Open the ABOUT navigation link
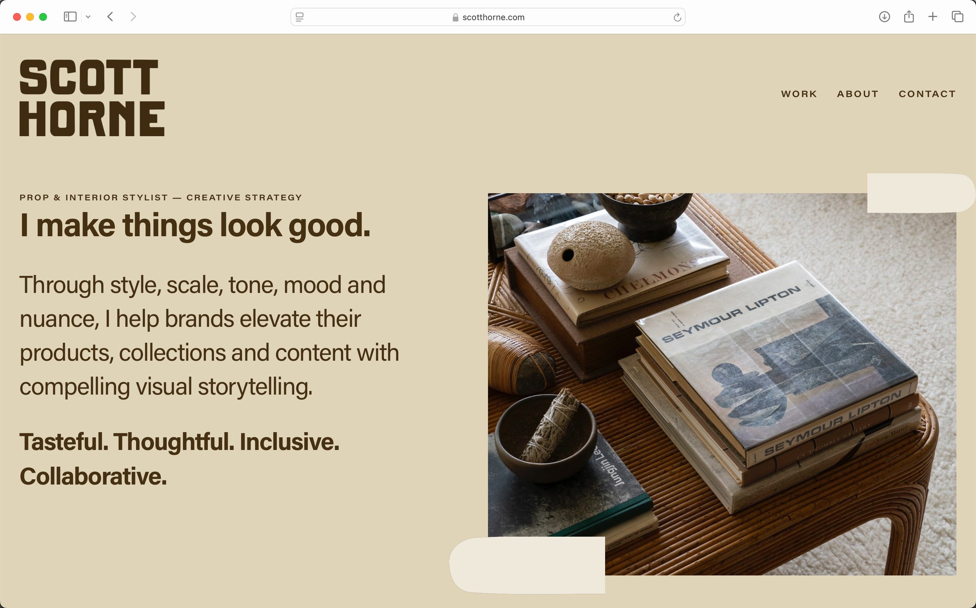 [858, 94]
